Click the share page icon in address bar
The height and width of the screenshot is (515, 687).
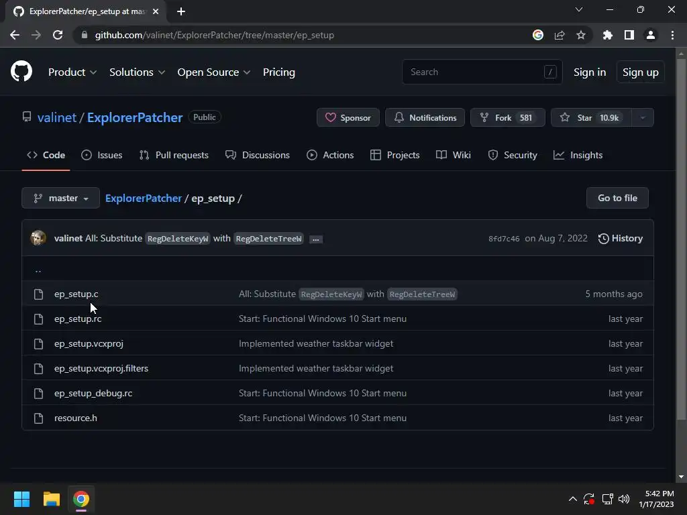(x=560, y=35)
